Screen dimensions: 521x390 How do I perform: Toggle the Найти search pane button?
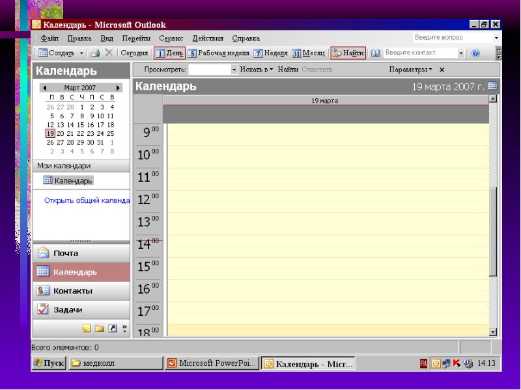point(348,53)
